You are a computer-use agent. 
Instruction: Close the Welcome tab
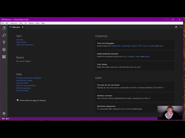tap(23, 27)
